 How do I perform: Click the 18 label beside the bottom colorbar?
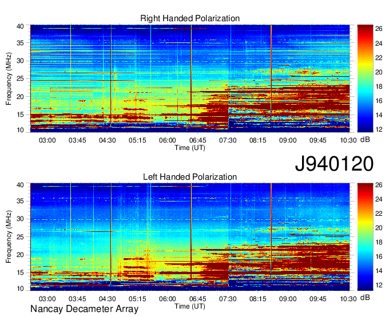pyautogui.click(x=379, y=242)
